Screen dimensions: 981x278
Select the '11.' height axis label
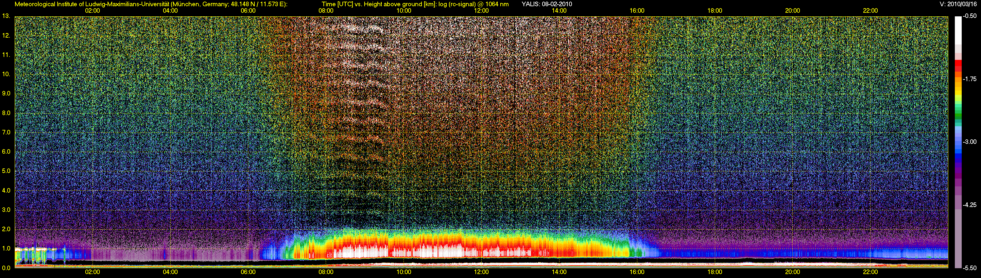point(6,55)
